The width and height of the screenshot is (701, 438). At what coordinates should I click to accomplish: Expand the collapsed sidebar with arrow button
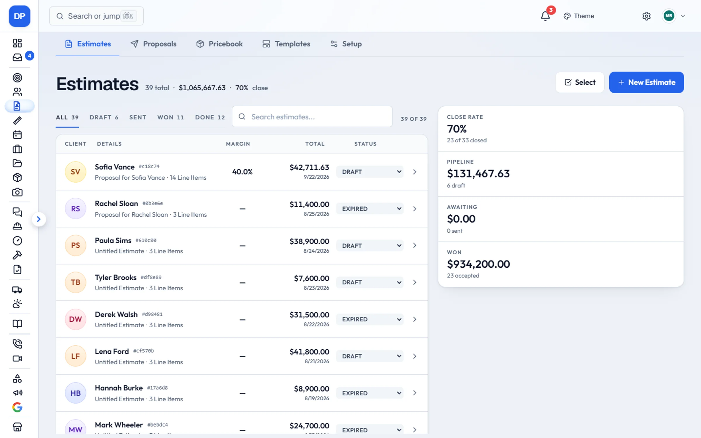[x=39, y=219]
